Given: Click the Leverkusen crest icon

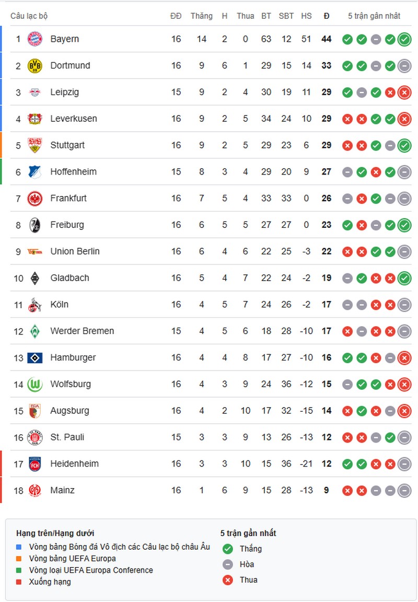Looking at the screenshot, I should 34,119.
